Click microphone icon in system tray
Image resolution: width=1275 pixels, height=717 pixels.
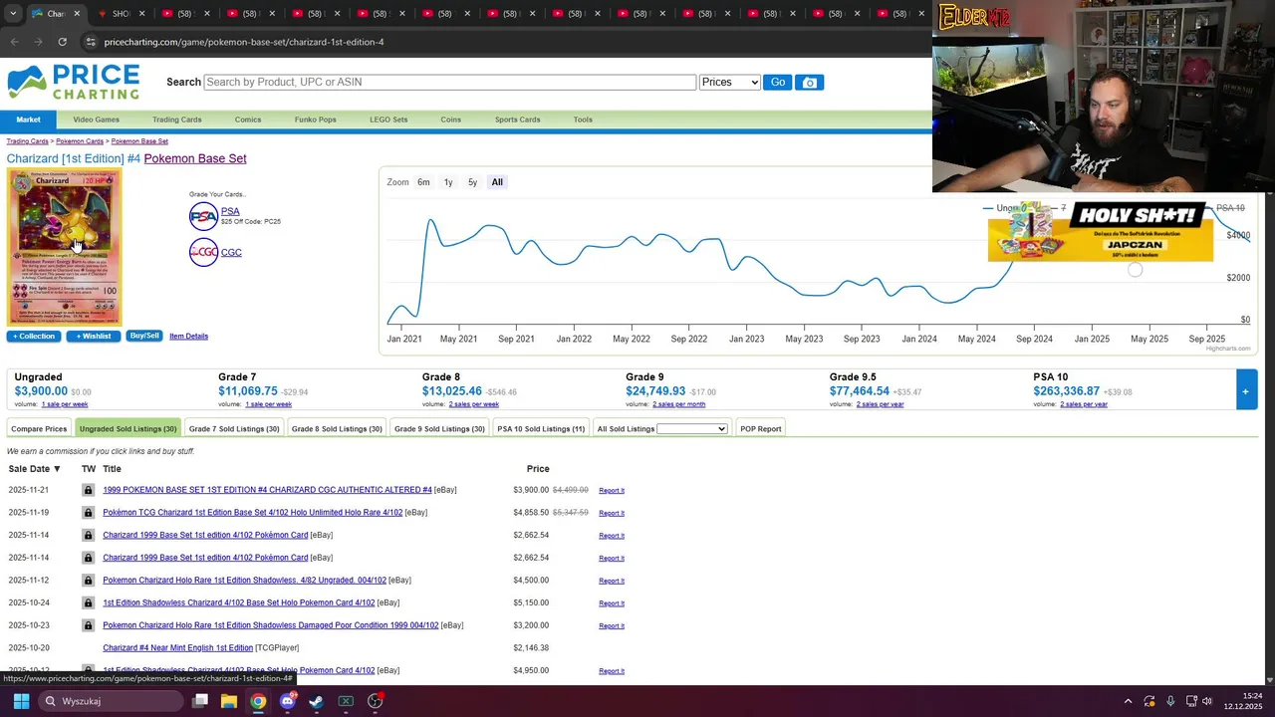[1170, 701]
